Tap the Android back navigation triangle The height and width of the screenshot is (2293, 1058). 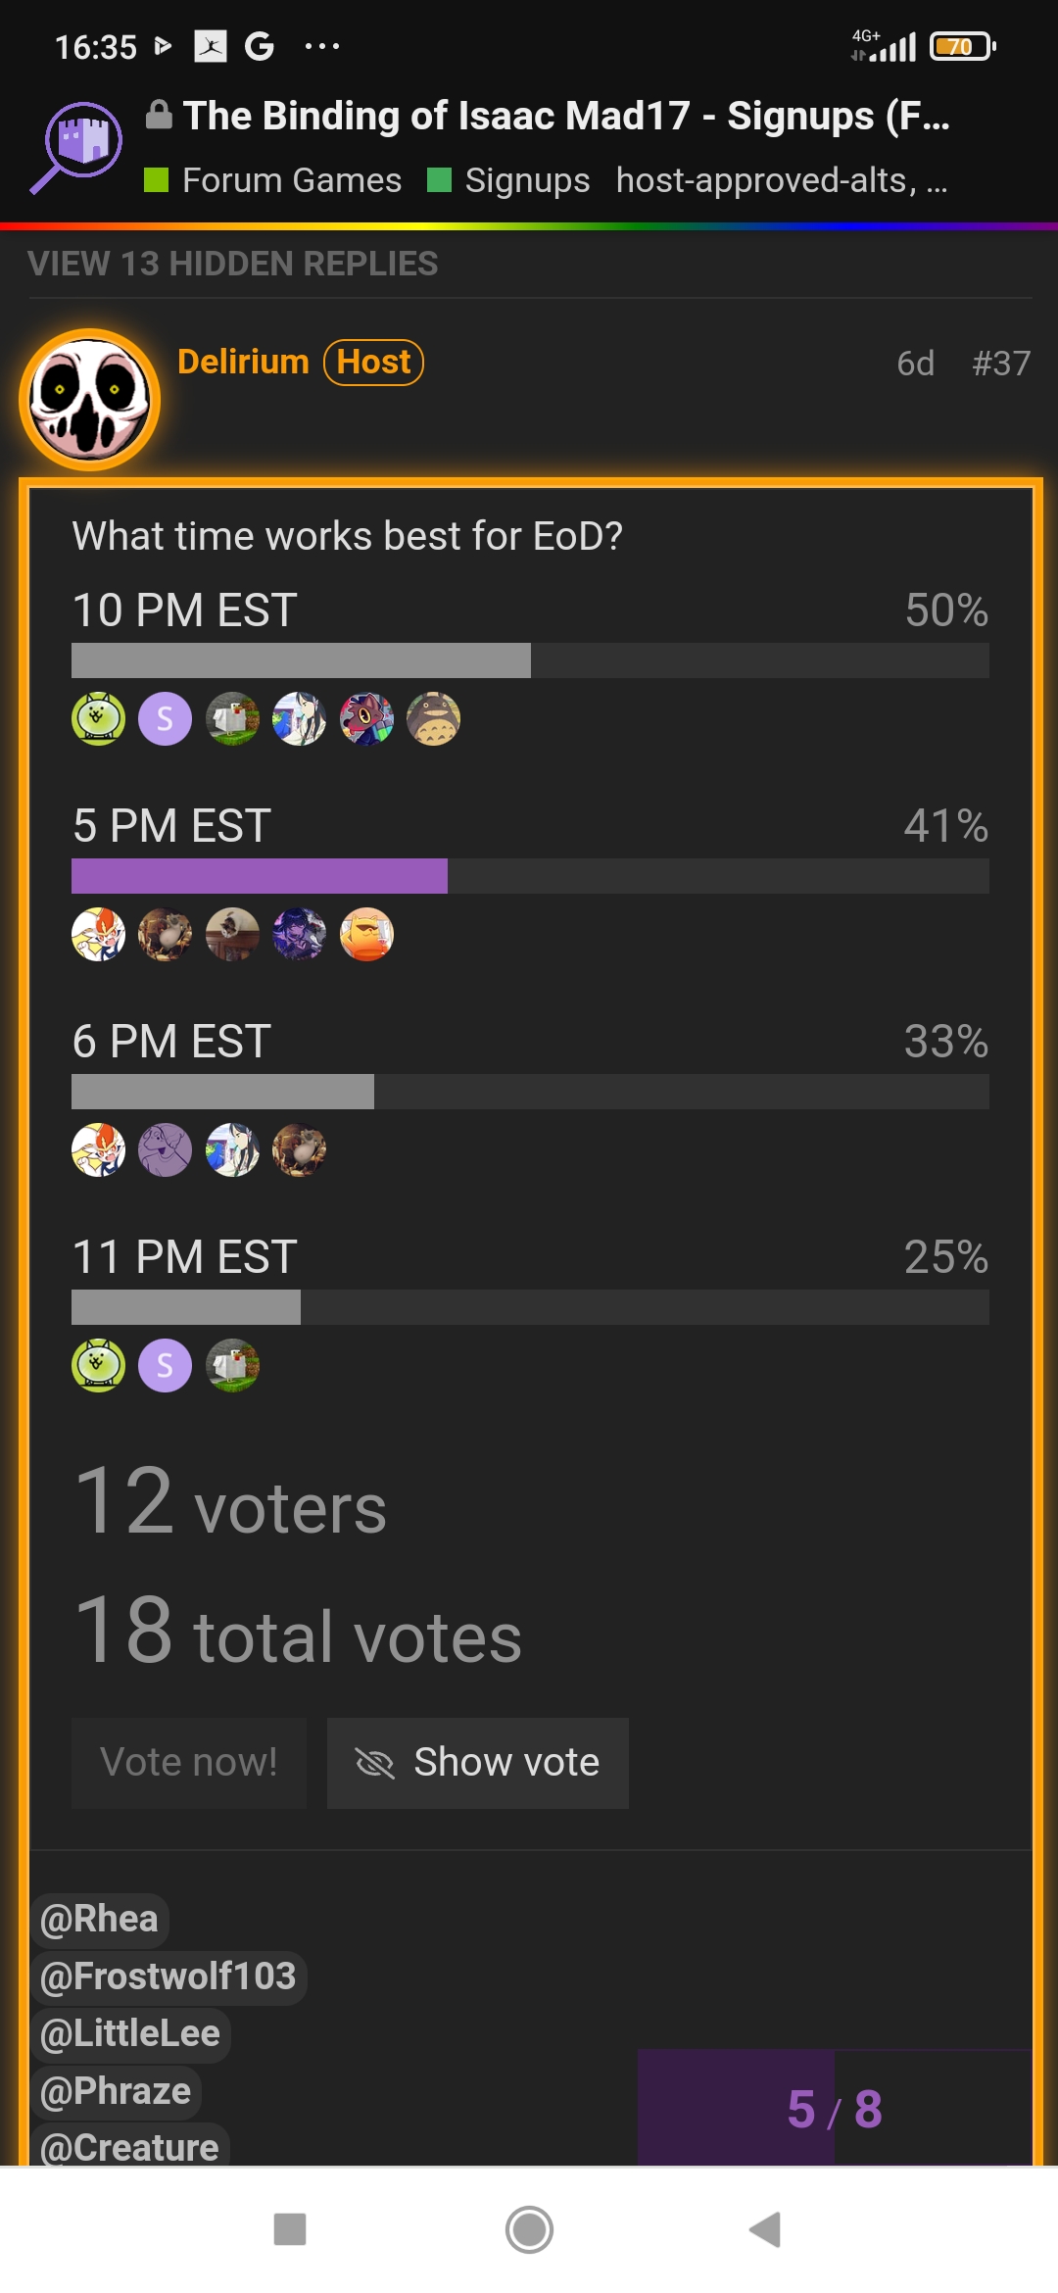pyautogui.click(x=765, y=2229)
